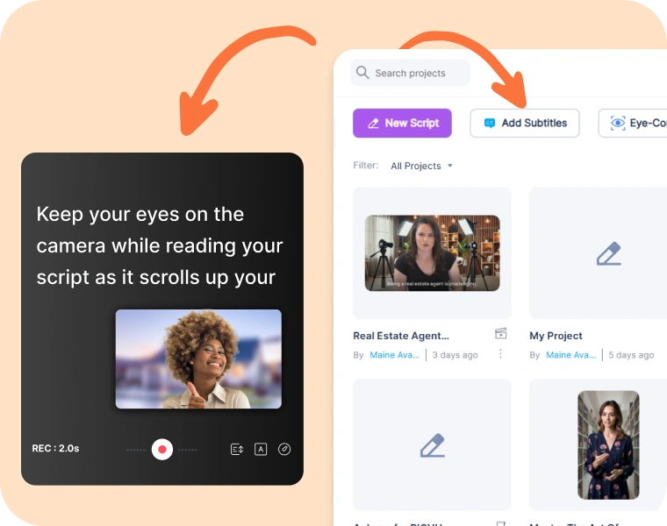Click the Add Subtitles button
The height and width of the screenshot is (526, 667).
pos(525,123)
